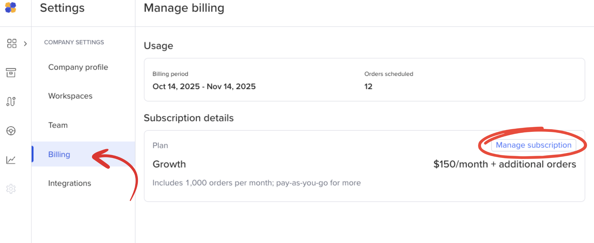Click the Company Settings section header
Screen dimensions: 594x243
(x=74, y=42)
